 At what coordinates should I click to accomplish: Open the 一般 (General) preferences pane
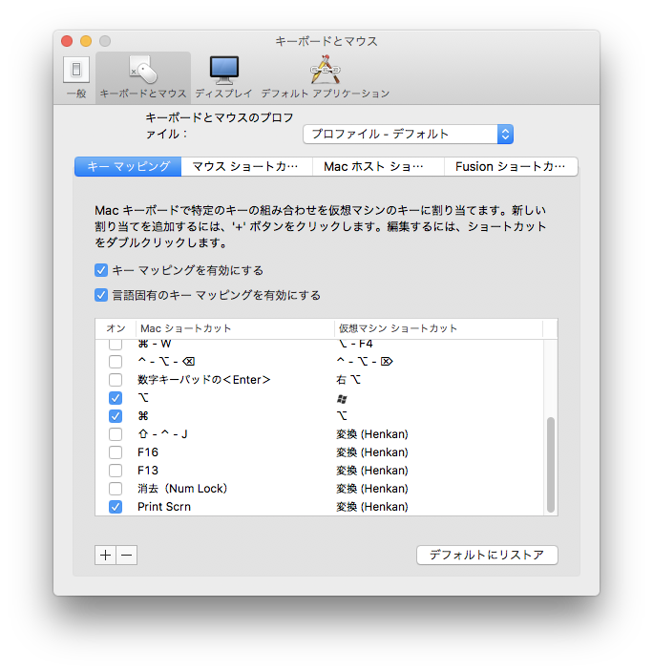coord(76,77)
